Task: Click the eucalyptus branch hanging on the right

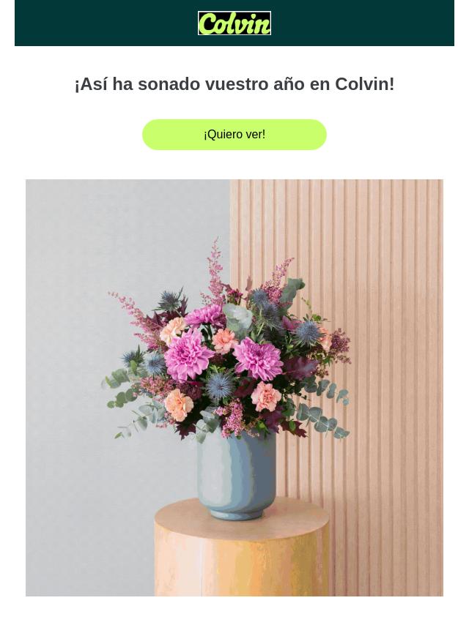Action: click(x=323, y=414)
